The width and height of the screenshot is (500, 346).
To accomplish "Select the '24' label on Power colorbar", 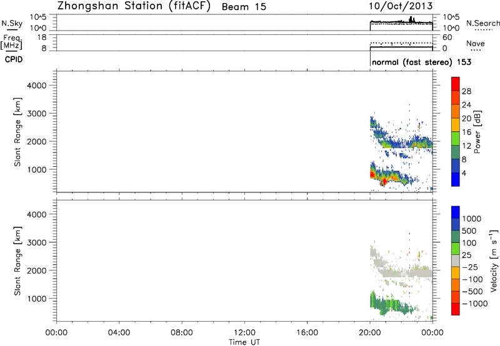I will click(466, 105).
